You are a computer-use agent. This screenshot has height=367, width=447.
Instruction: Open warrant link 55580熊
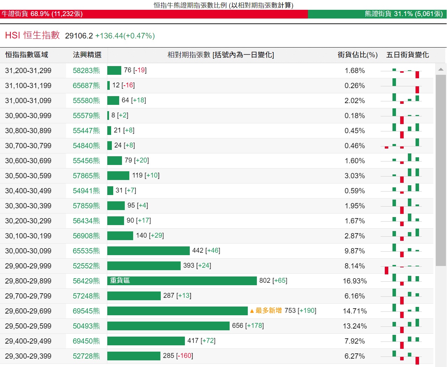pos(86,101)
